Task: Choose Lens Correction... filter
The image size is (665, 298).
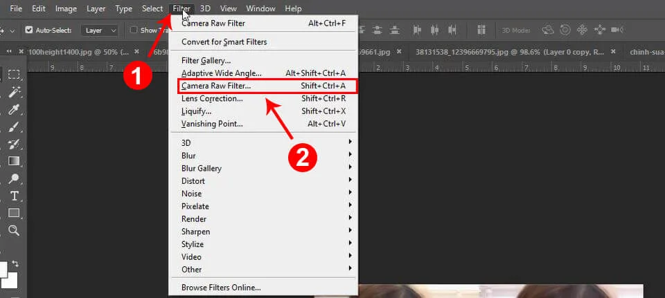Action: tap(263, 99)
